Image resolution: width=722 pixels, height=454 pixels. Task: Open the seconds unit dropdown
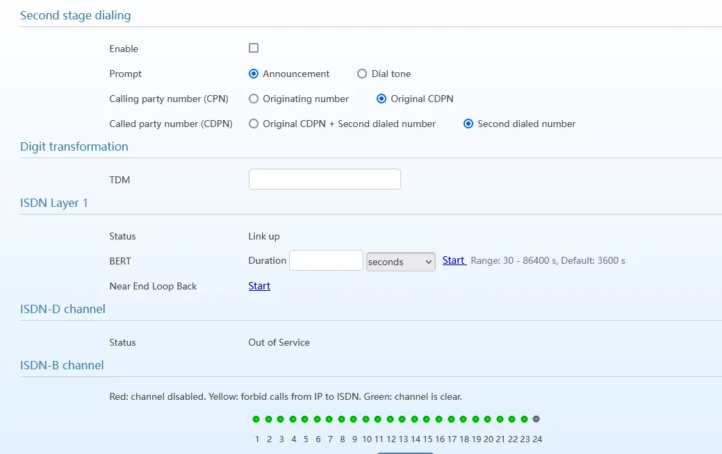pyautogui.click(x=400, y=262)
